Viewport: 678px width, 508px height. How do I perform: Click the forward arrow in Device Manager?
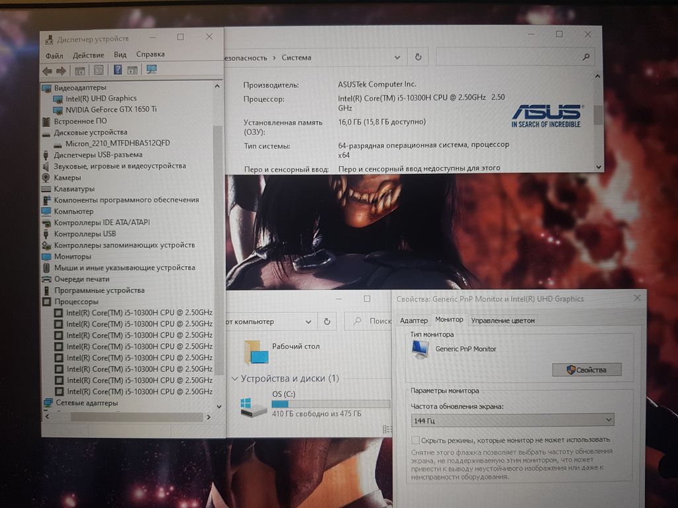click(x=62, y=71)
